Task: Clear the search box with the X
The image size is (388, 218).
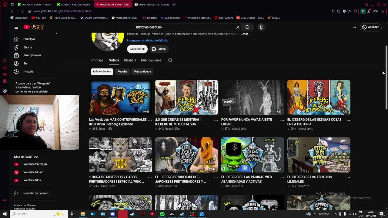Action: point(238,27)
